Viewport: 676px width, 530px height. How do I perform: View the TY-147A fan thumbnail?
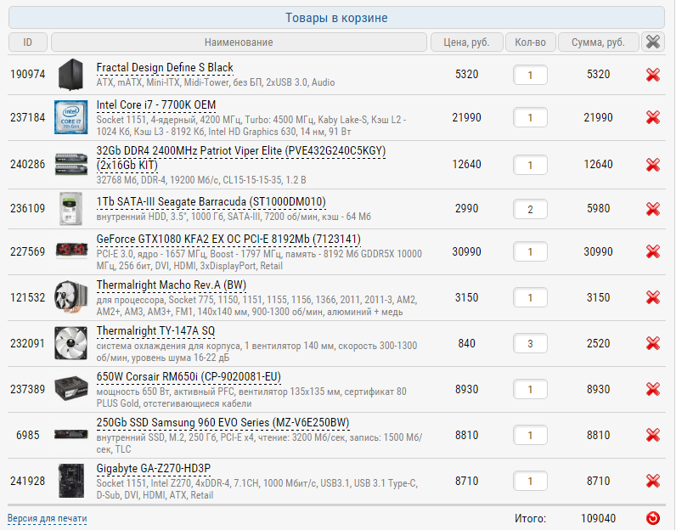[70, 343]
